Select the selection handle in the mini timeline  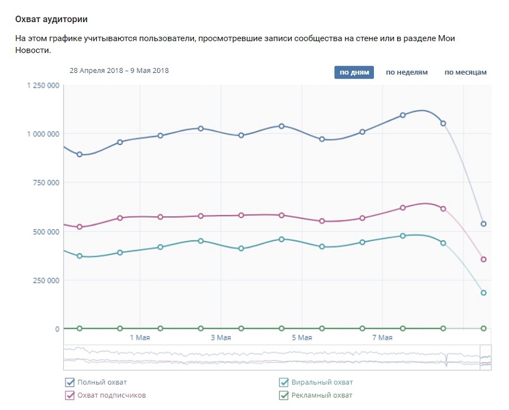[x=486, y=357]
